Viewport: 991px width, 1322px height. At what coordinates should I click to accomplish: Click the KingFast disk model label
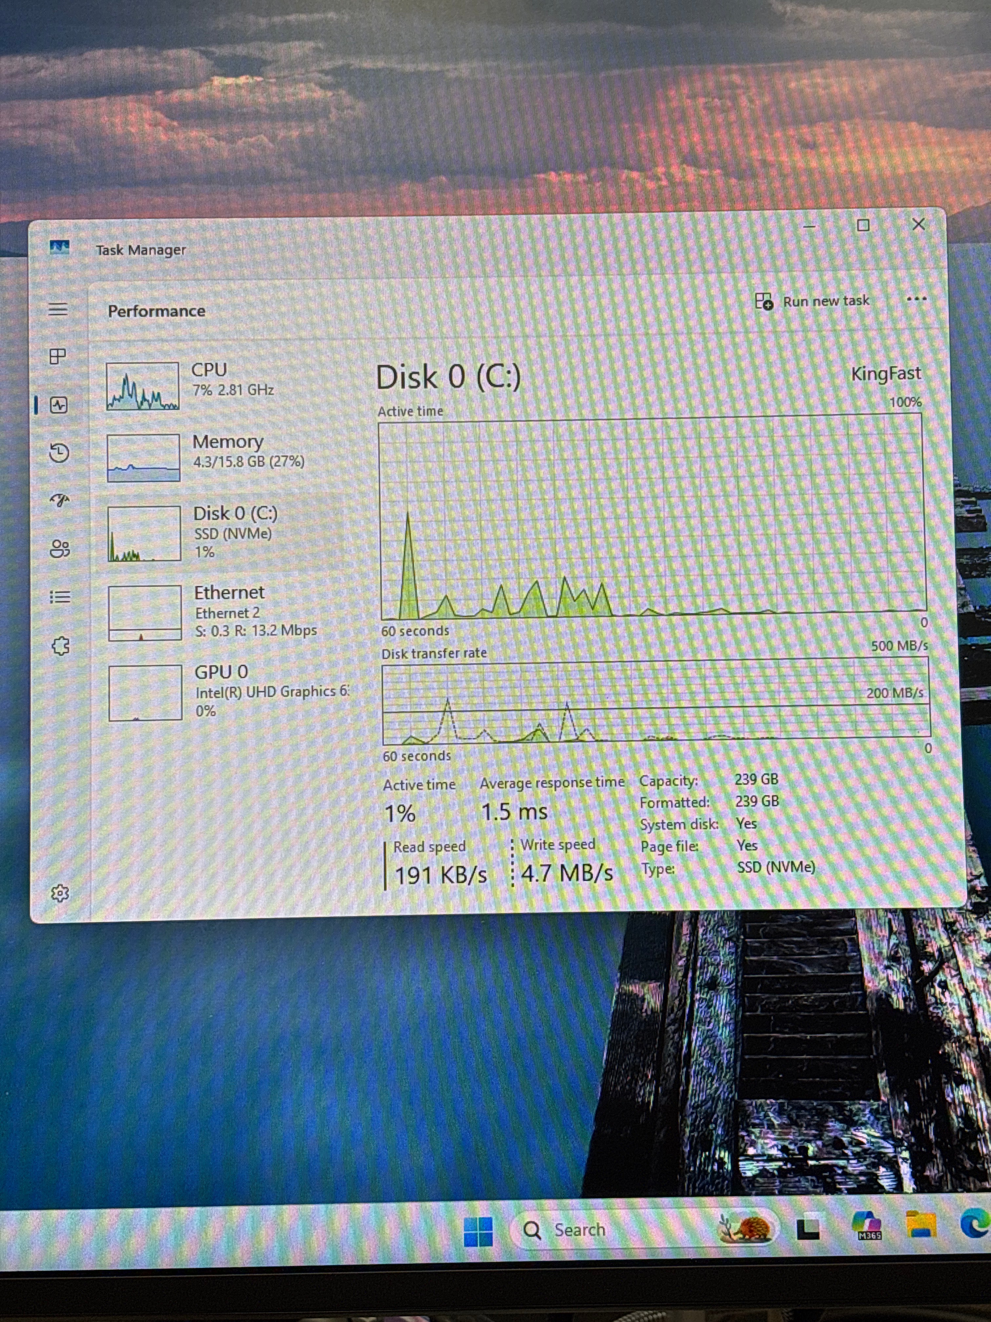886,373
